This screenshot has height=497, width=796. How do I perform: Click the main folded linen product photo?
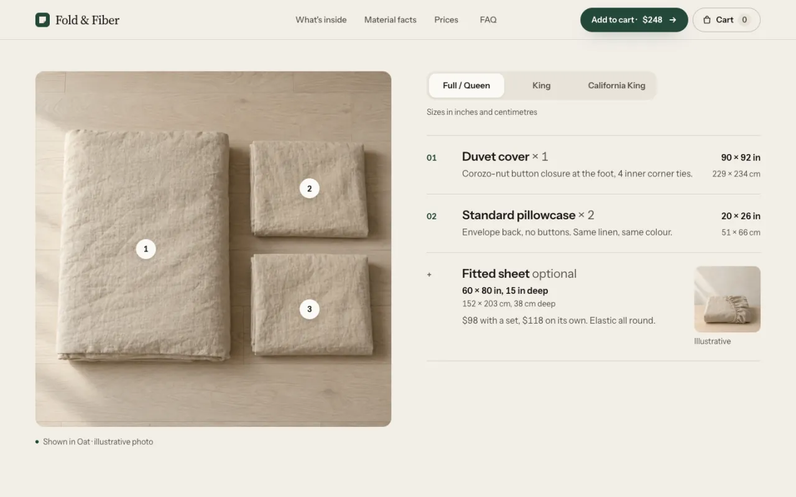(x=213, y=248)
